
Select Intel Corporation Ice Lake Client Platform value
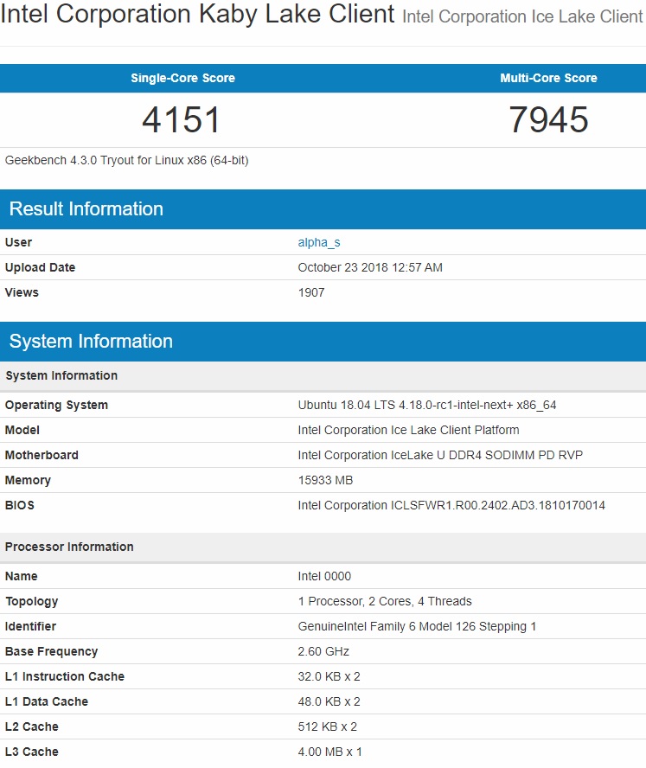click(408, 430)
